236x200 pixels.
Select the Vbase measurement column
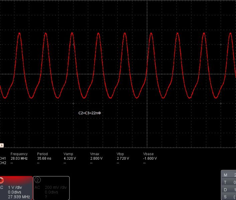click(x=148, y=154)
